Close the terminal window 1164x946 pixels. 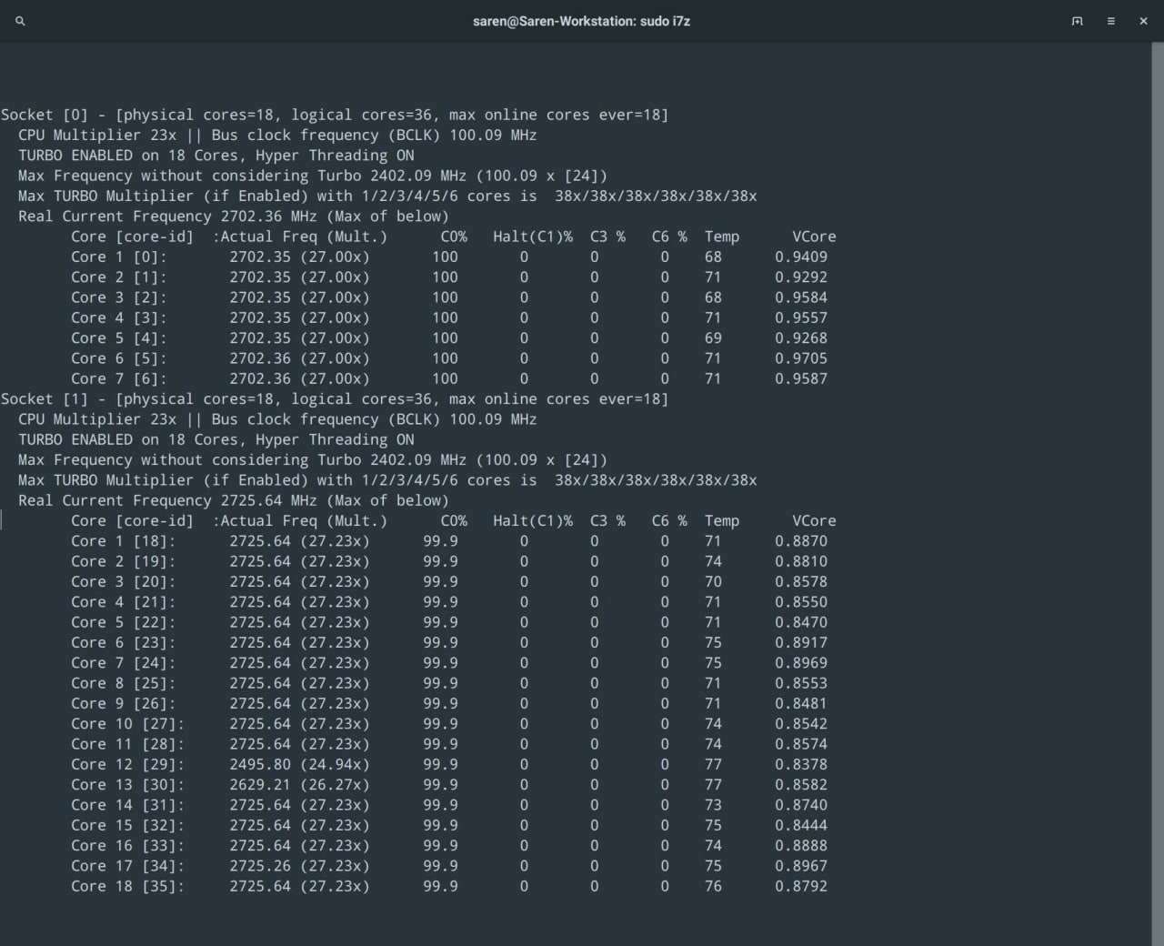[1143, 21]
